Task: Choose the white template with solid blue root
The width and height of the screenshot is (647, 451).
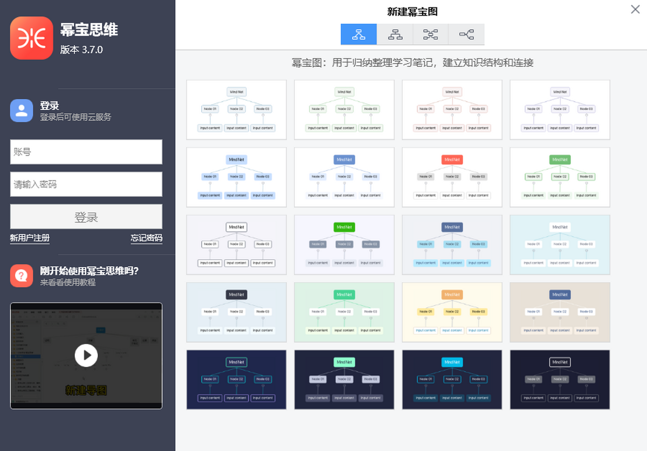Action: 344,177
